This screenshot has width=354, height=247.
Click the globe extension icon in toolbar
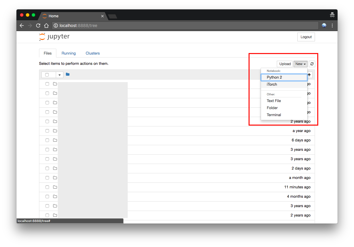[324, 26]
